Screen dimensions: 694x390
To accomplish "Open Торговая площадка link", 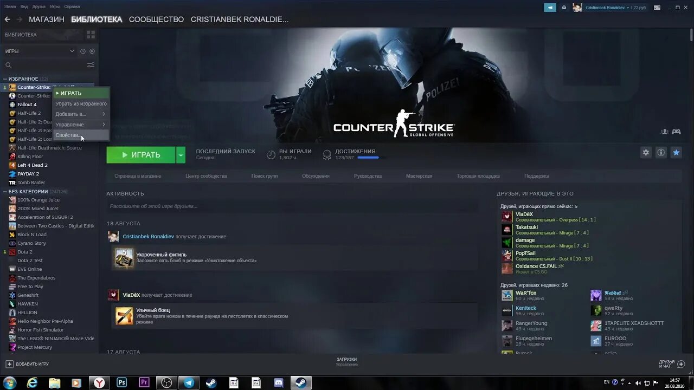I will [x=478, y=176].
